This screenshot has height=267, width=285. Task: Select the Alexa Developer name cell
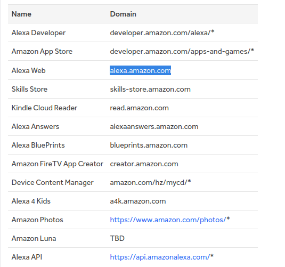(38, 33)
